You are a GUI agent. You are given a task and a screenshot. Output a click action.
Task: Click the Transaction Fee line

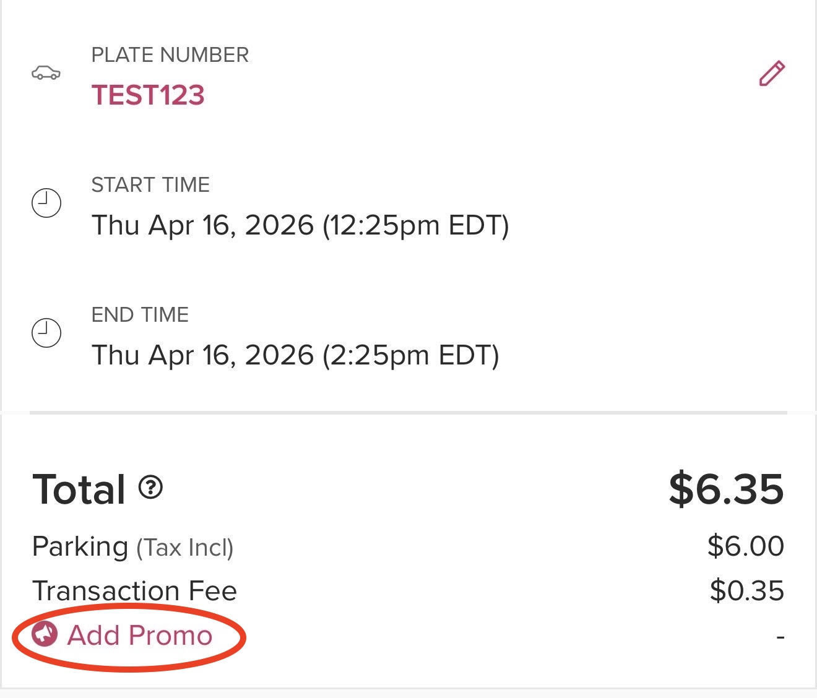tap(134, 591)
